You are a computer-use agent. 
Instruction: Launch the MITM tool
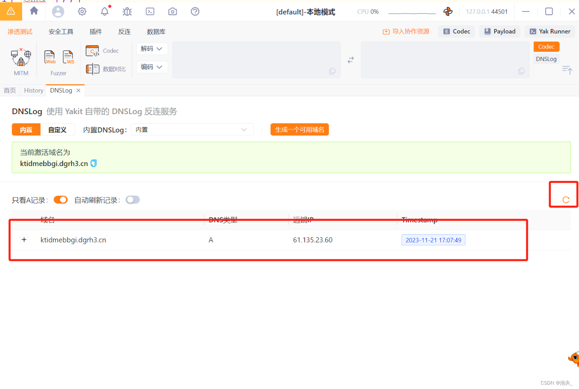tap(21, 61)
